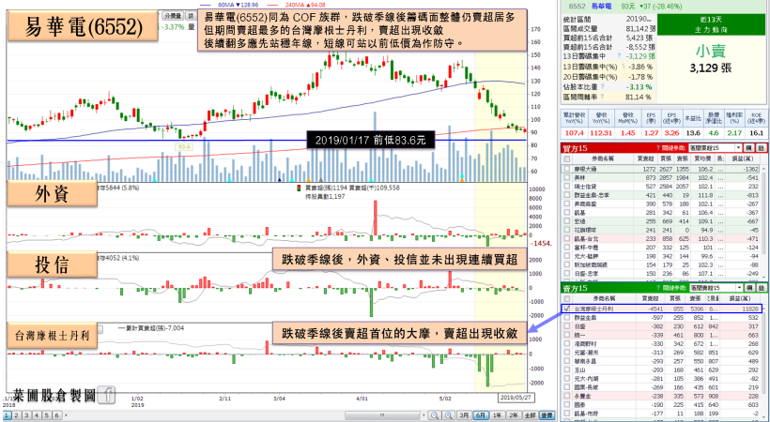Switch to chart page 4
Screen dimensions: 770x422
37,415
